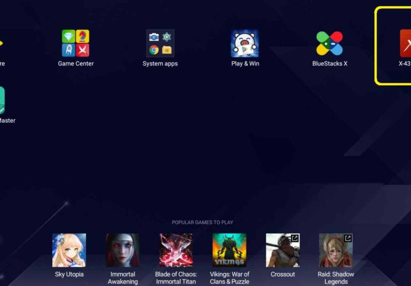
Task: Launch the Play & Win pig icon
Action: [x=245, y=43]
